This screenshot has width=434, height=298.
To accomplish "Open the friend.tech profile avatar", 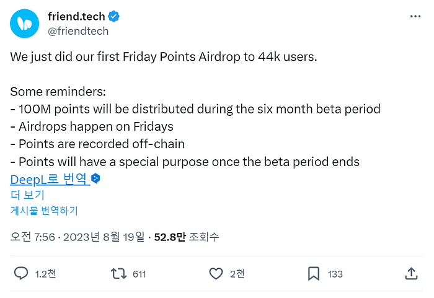I will click(24, 24).
